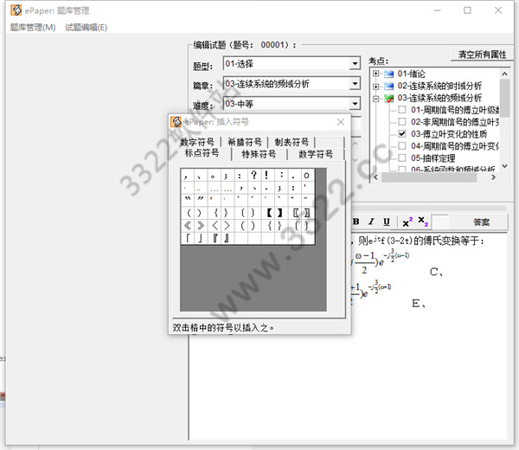Pick the opening double quote symbol
The width and height of the screenshot is (519, 450).
pos(188,199)
